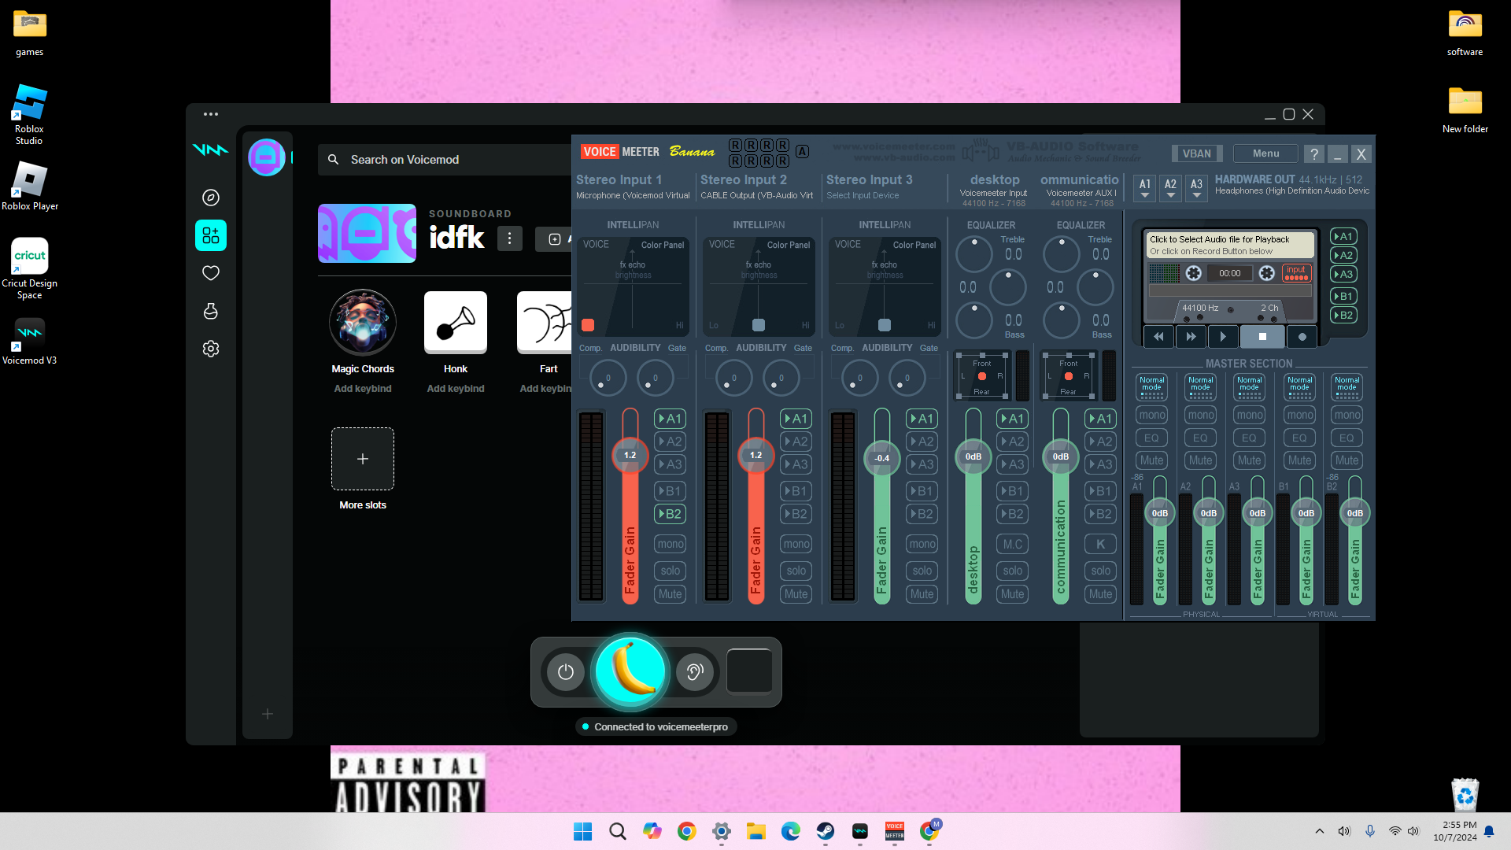Open Voicemod soundboard sidebar icon
This screenshot has height=850, width=1511.
pyautogui.click(x=211, y=235)
